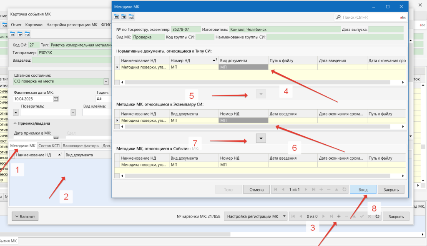Click the minus icon in Методики МК navigator
Image resolution: width=427 pixels, height=246 pixels.
tap(329, 189)
